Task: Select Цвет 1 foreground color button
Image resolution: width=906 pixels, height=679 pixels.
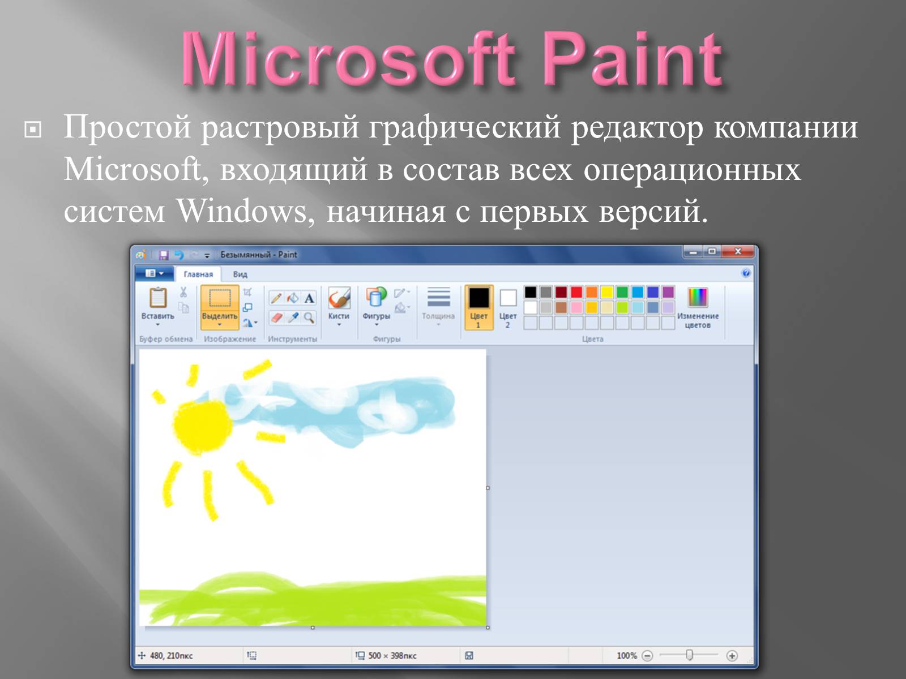Action: click(x=478, y=308)
